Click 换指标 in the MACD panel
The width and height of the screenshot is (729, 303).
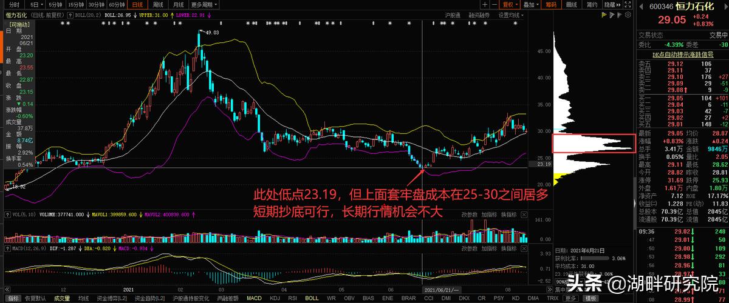coord(510,248)
